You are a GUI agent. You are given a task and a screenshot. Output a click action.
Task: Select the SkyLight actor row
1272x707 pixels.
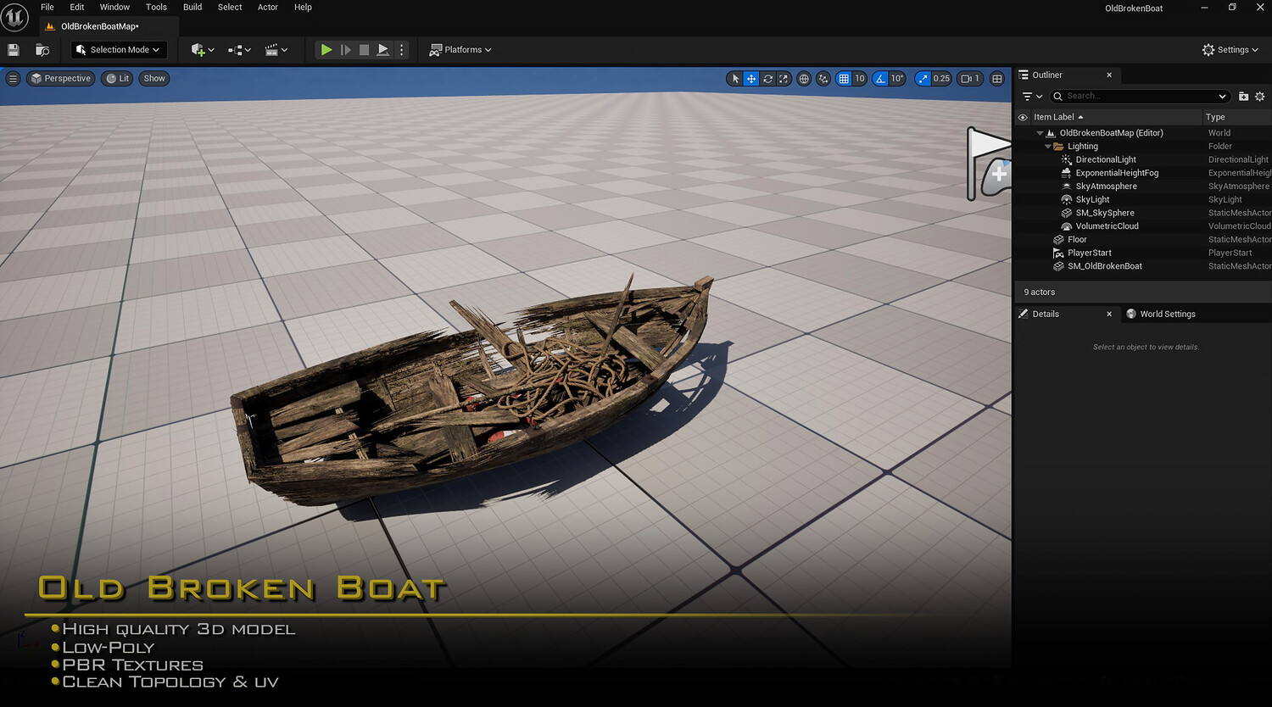coord(1143,200)
